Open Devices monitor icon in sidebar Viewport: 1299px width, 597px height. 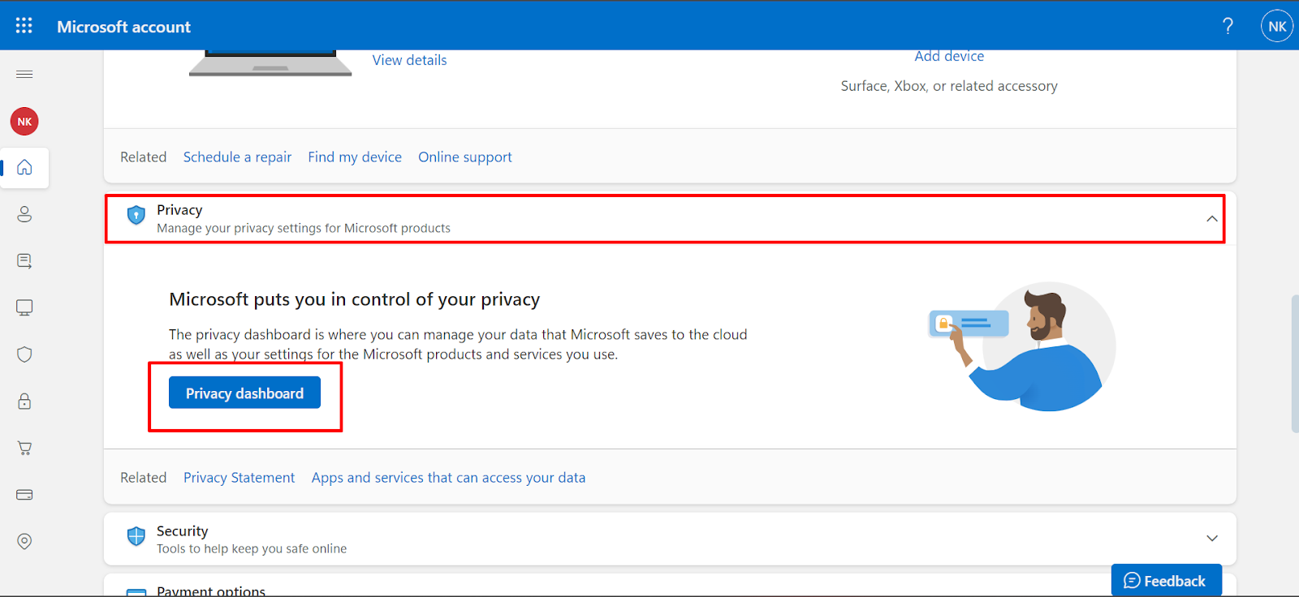(24, 307)
